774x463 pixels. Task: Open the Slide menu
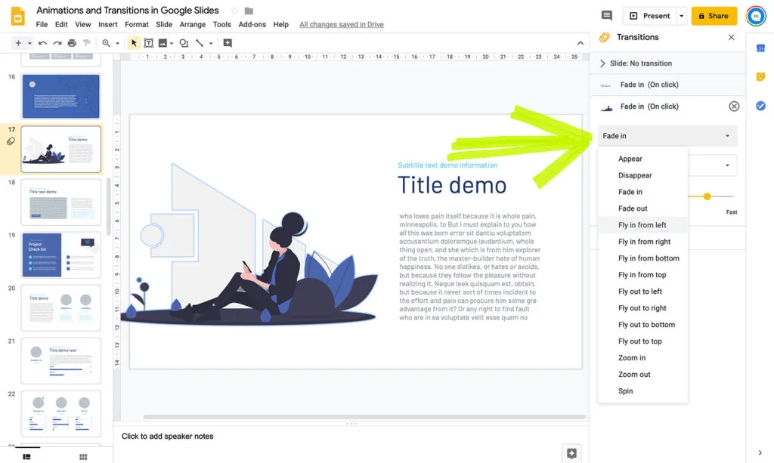tap(164, 24)
